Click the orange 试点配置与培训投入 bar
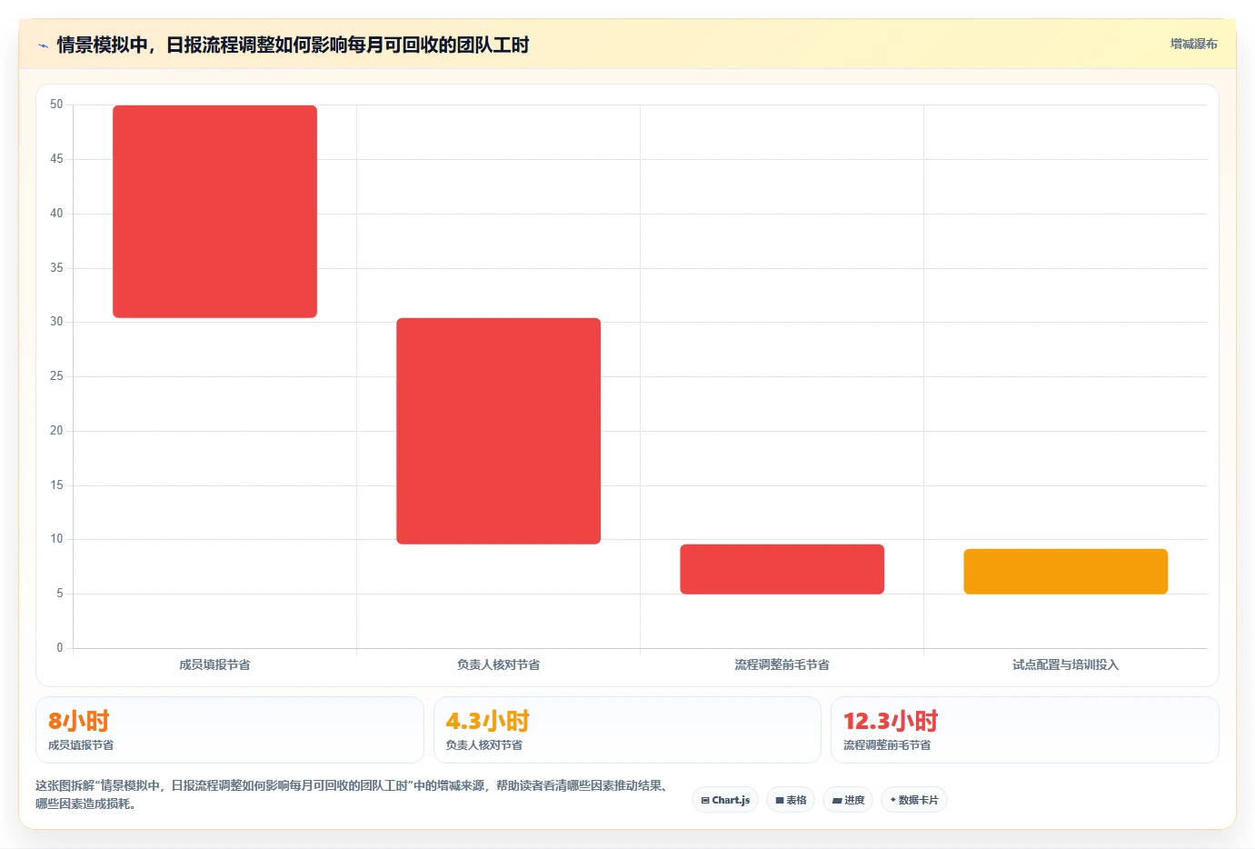 1065,572
